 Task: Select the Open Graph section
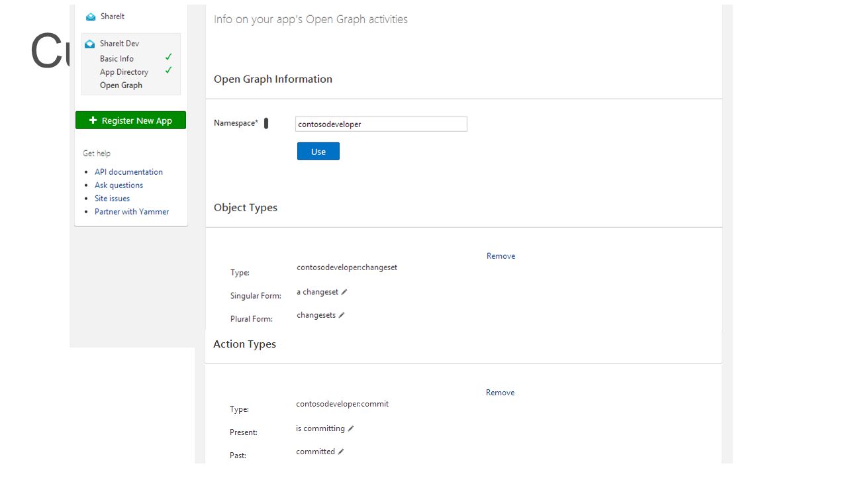pos(121,85)
